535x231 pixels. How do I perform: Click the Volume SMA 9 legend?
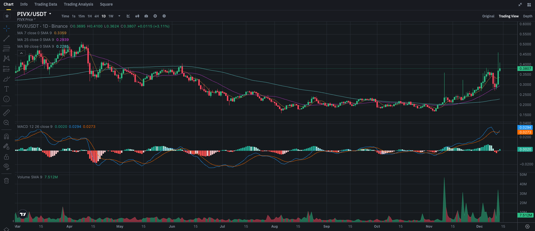tap(30, 177)
